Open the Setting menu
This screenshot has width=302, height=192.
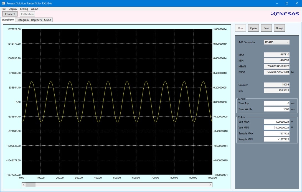pyautogui.click(x=24, y=9)
